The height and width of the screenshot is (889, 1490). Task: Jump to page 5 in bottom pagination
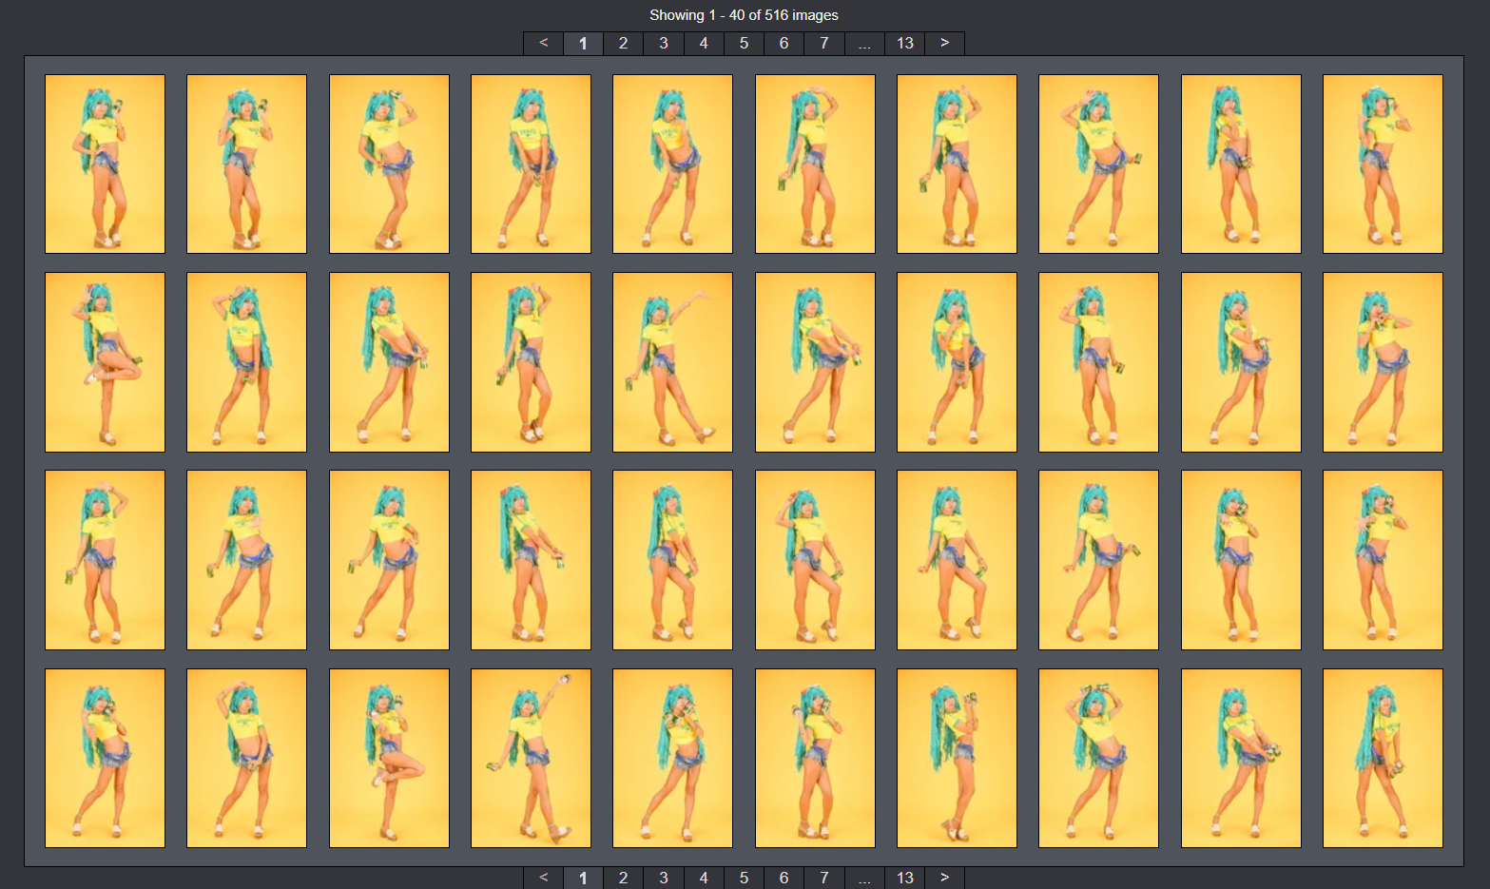[744, 878]
